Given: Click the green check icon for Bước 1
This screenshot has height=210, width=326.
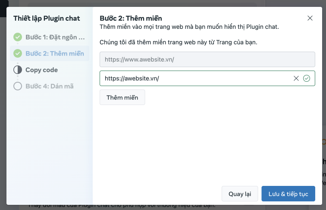Looking at the screenshot, I should tap(18, 37).
